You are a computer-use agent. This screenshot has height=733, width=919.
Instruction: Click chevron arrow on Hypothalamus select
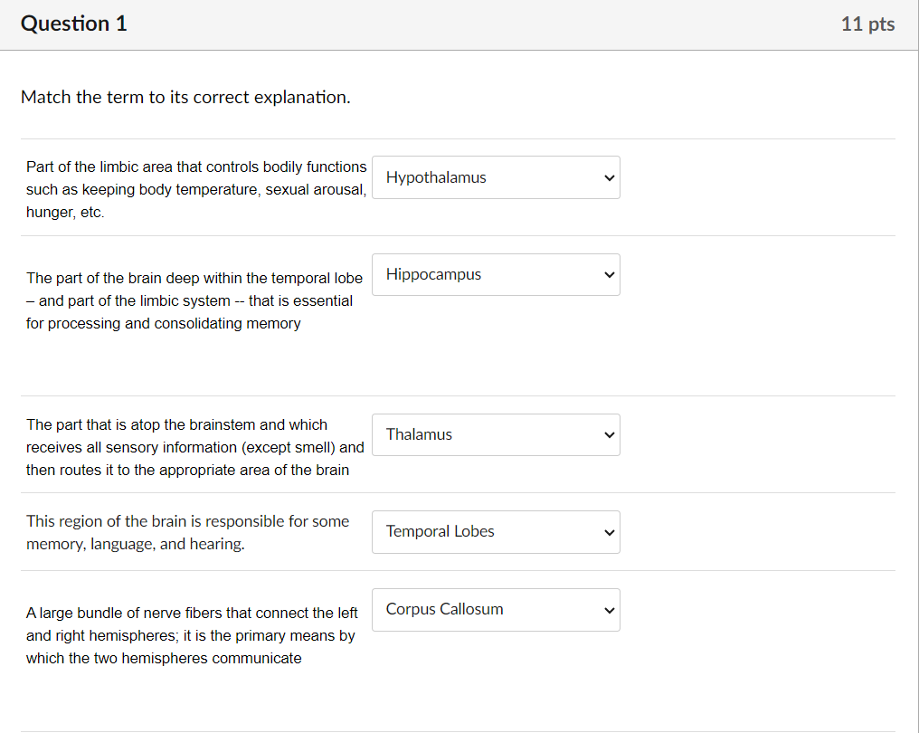(610, 177)
